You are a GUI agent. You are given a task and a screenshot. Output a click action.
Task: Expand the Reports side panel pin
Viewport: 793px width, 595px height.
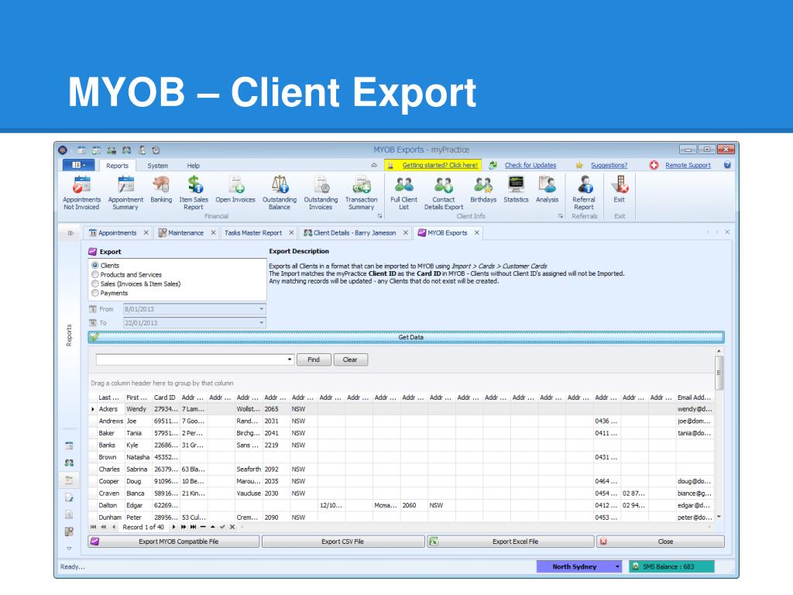(70, 232)
